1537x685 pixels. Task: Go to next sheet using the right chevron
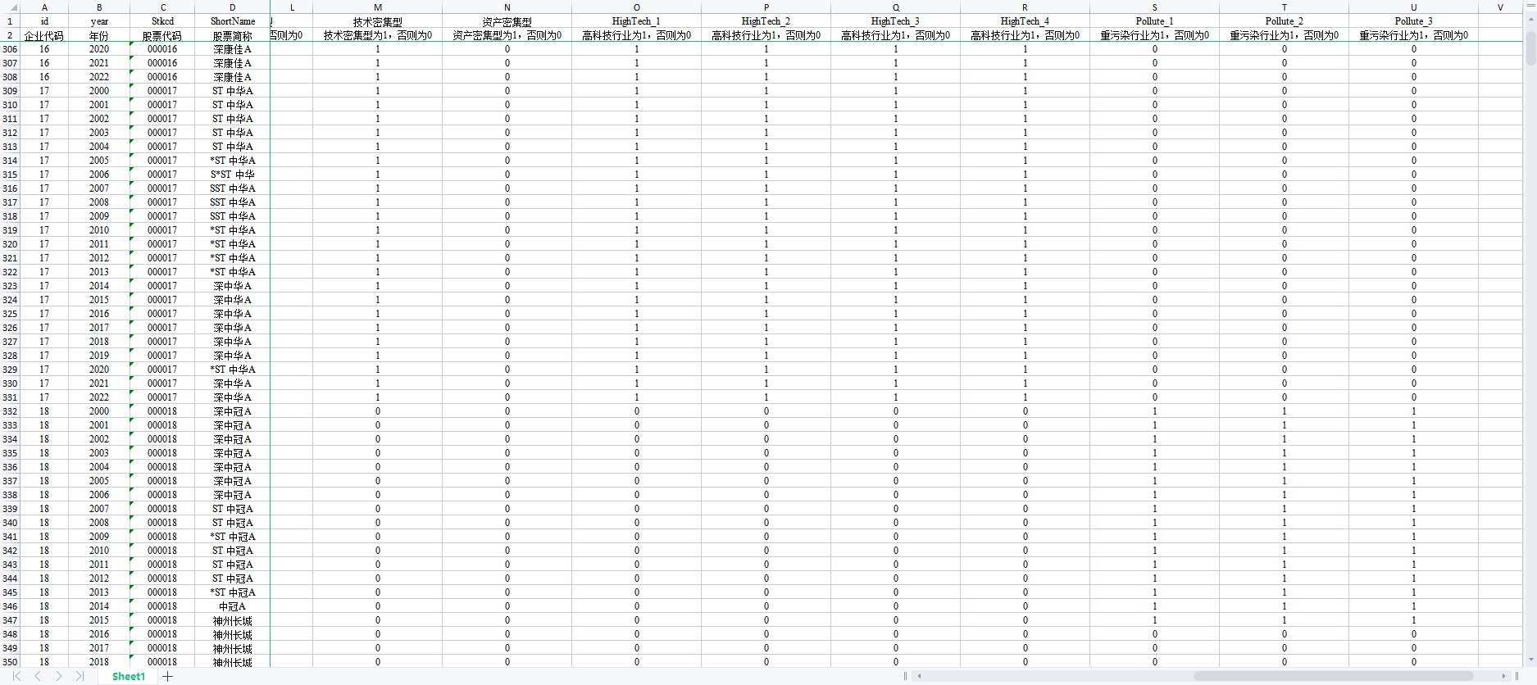(59, 676)
